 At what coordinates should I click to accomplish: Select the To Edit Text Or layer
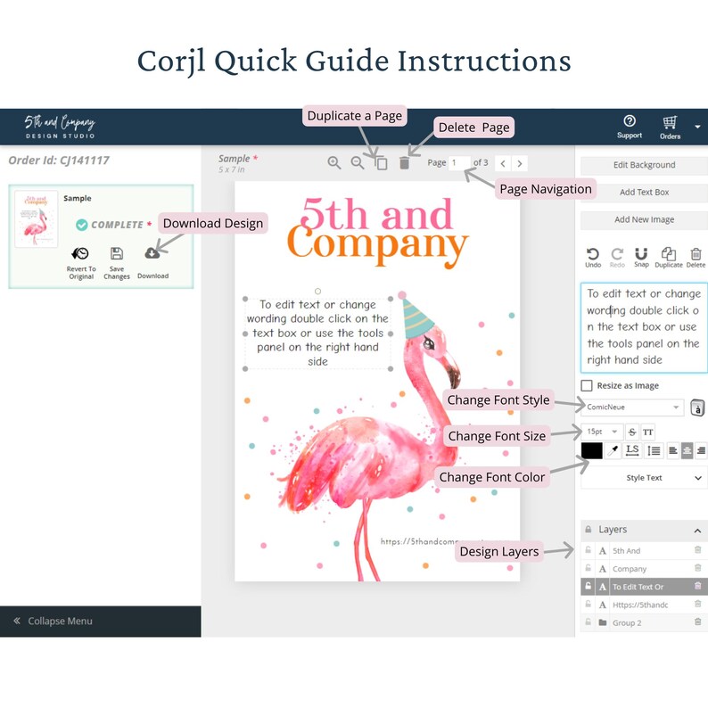point(644,587)
